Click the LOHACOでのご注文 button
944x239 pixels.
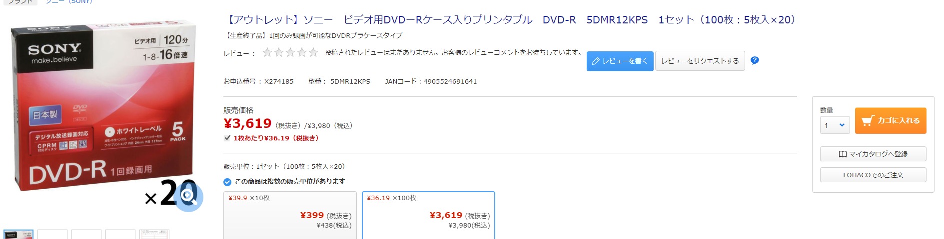point(873,175)
